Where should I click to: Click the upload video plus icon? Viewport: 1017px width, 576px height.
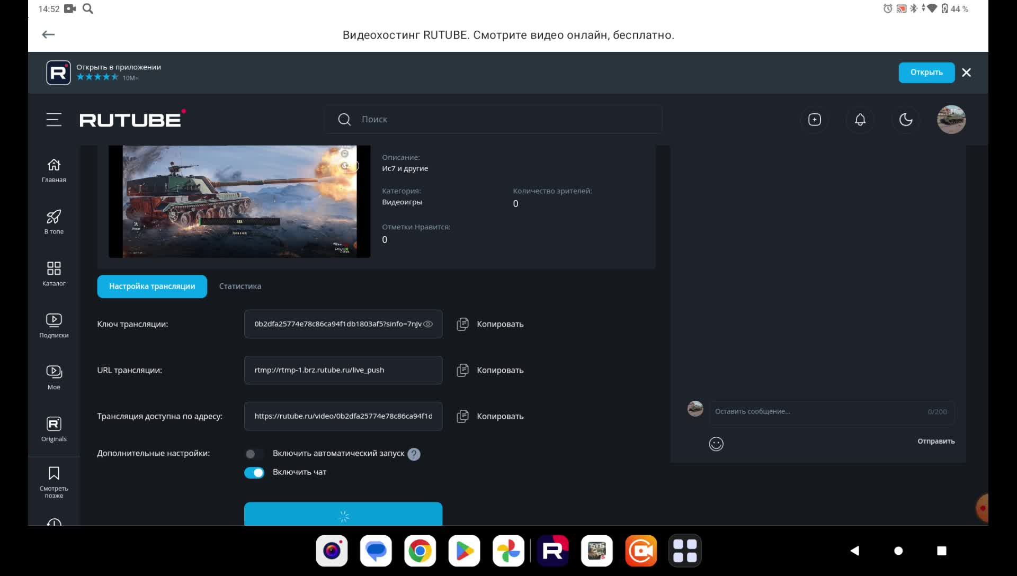click(x=815, y=120)
